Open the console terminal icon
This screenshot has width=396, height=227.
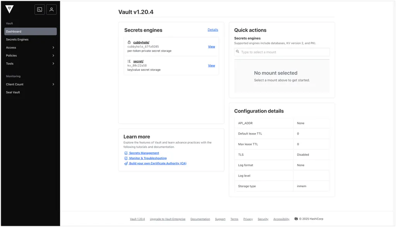pyautogui.click(x=40, y=10)
